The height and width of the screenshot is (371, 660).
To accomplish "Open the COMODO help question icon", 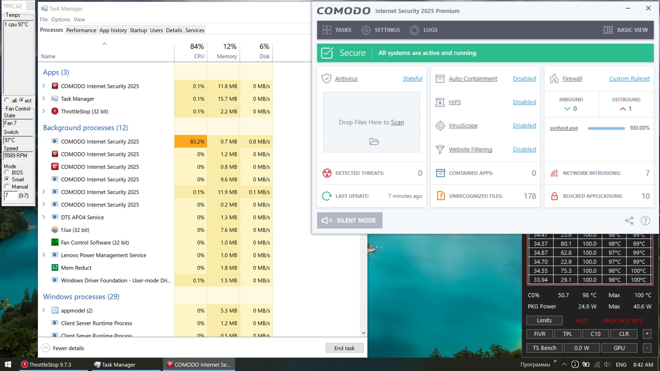I will pos(645,221).
